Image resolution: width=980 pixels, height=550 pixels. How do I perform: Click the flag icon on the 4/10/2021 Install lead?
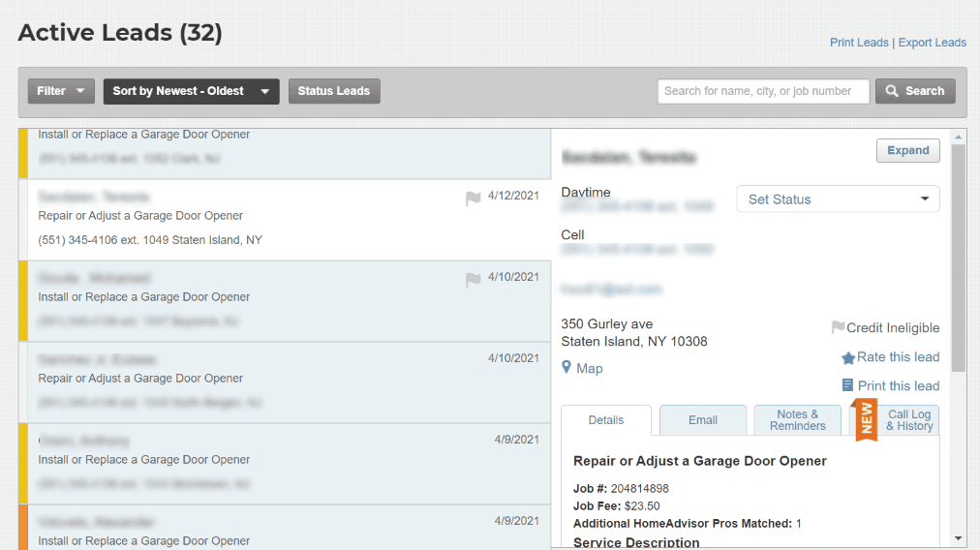point(474,280)
